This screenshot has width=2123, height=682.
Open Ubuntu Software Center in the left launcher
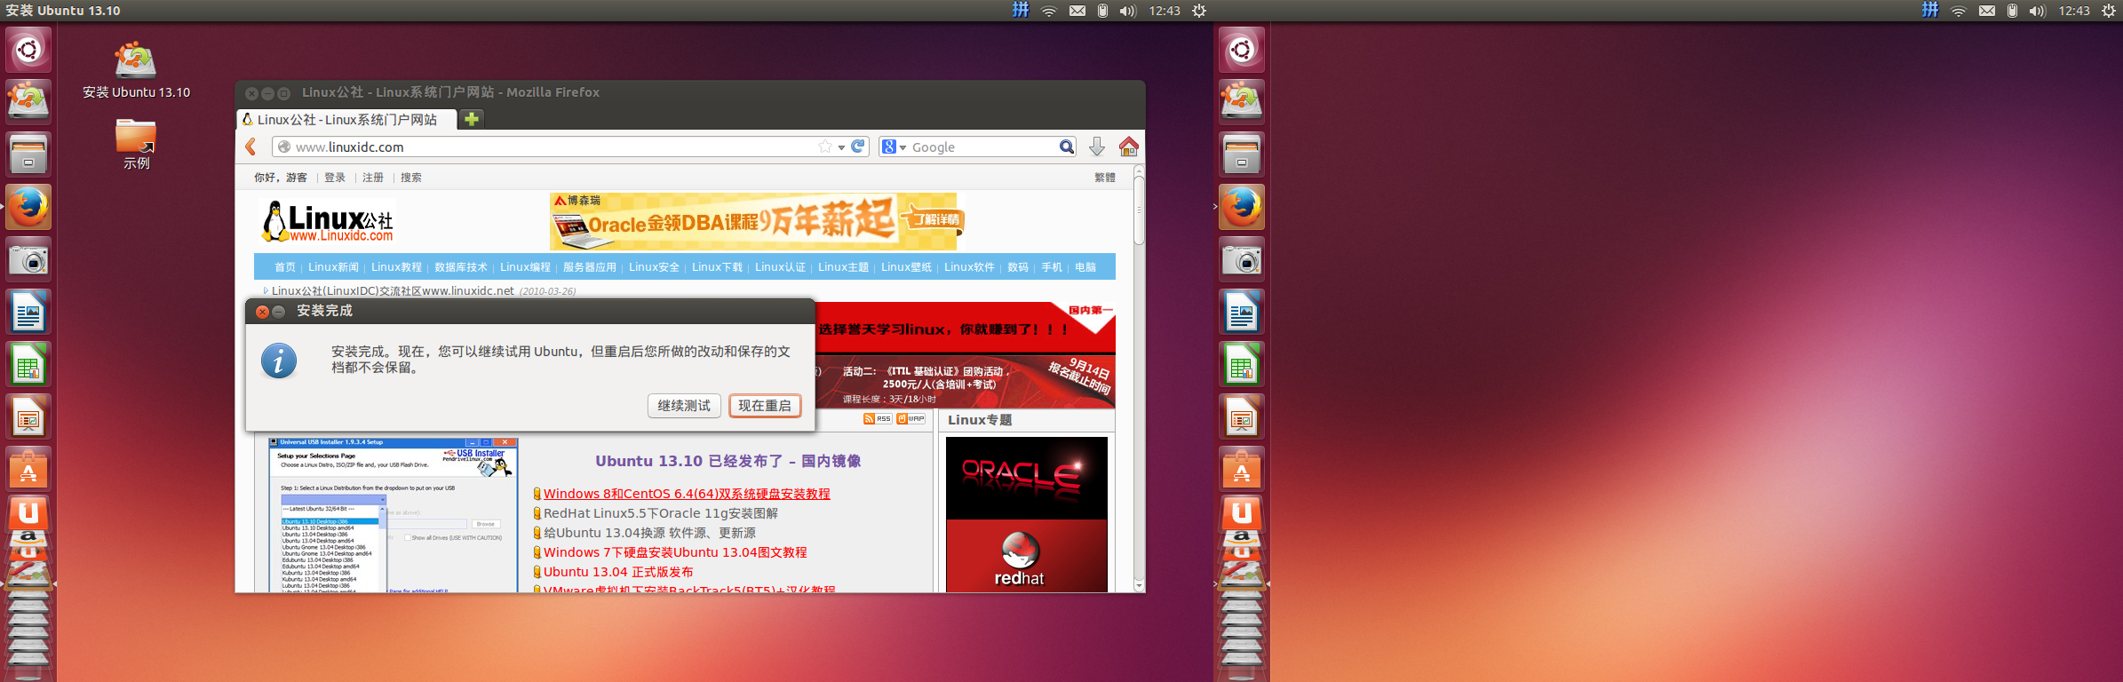(x=28, y=469)
